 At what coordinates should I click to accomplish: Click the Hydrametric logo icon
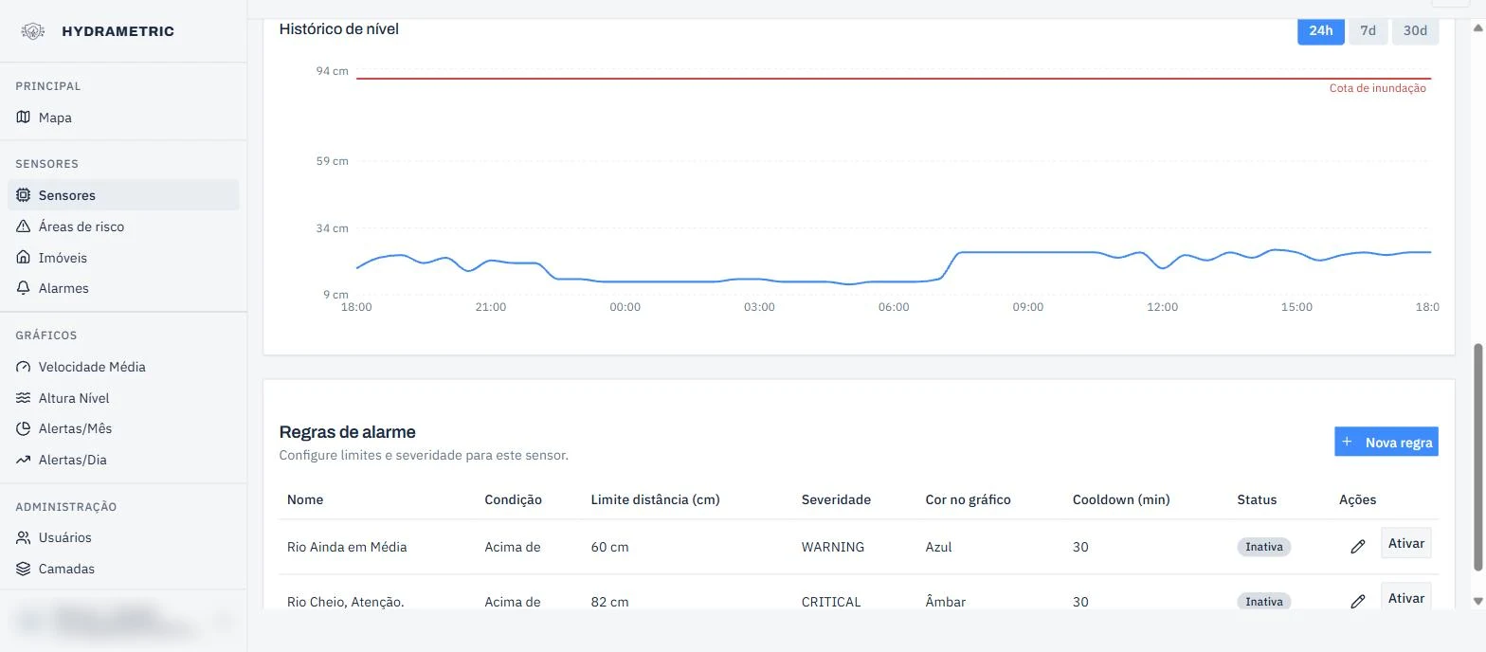pos(33,31)
